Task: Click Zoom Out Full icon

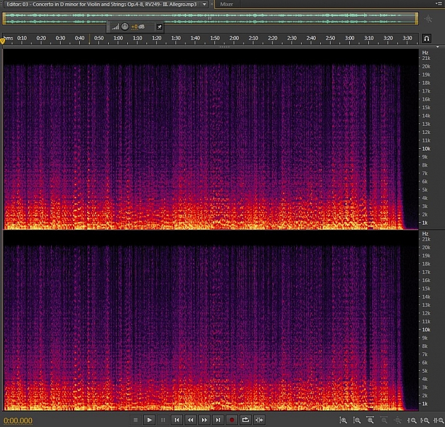Action: pyautogui.click(x=397, y=420)
